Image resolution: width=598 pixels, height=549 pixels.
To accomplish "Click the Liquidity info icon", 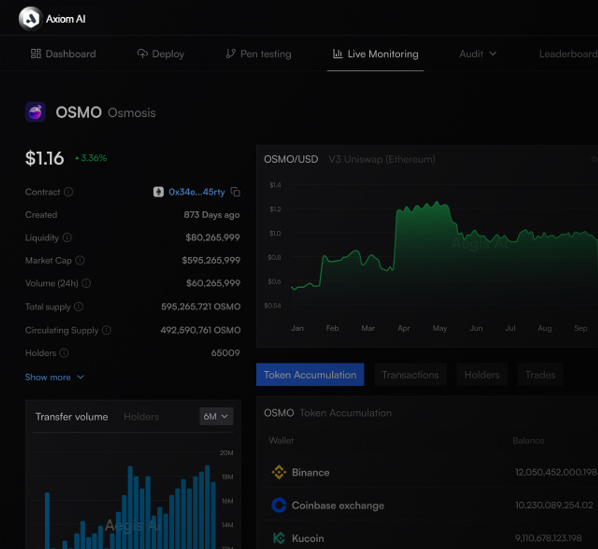I will pyautogui.click(x=67, y=237).
